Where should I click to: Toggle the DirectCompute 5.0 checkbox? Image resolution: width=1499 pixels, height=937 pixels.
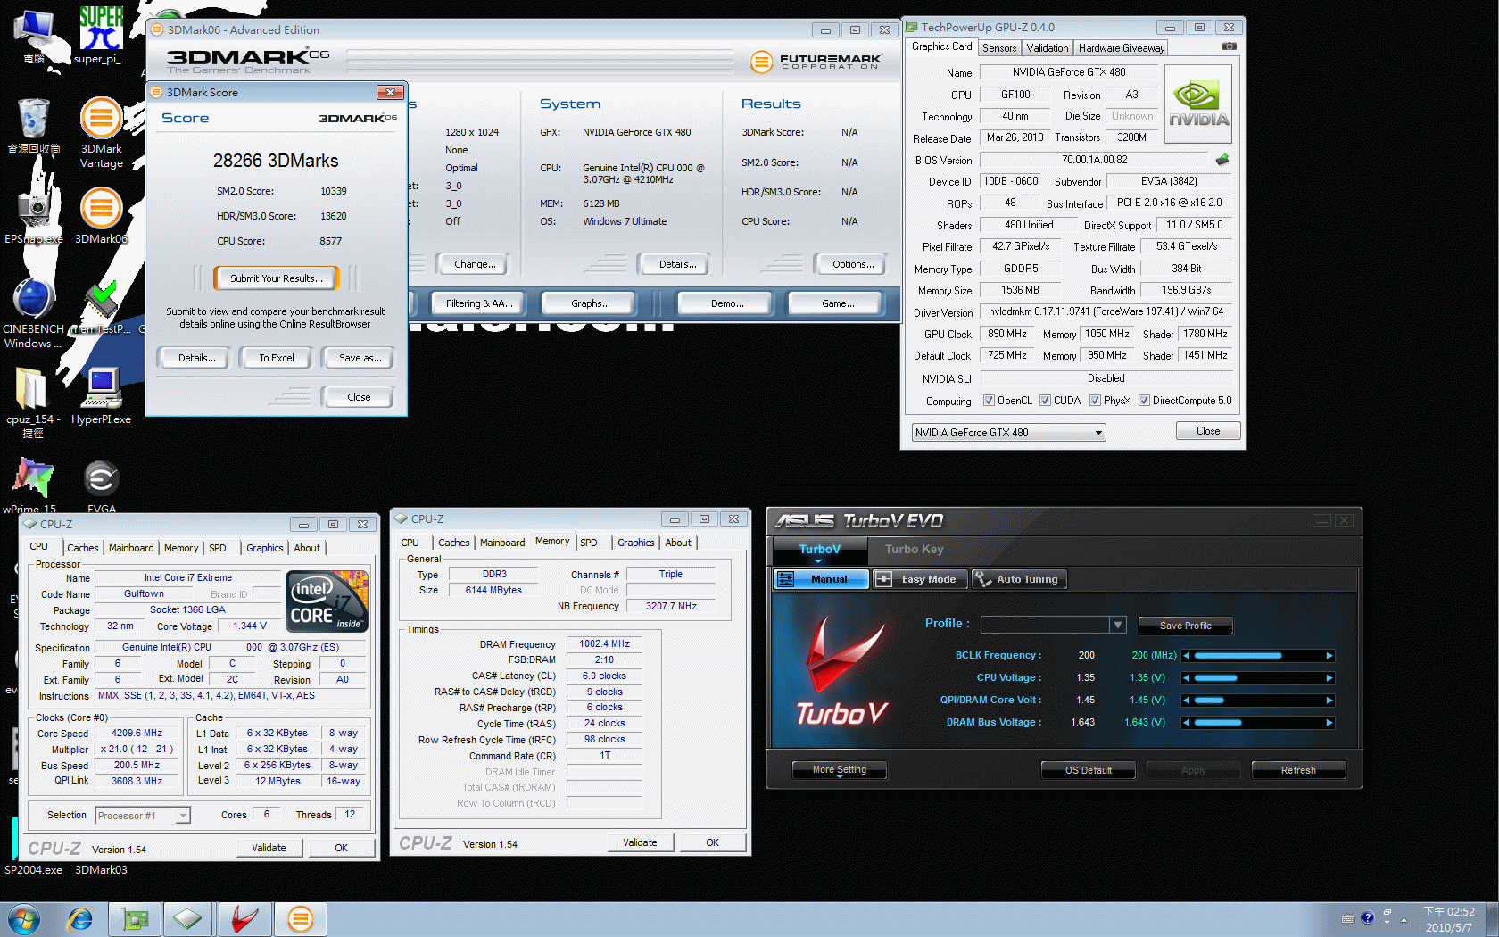pos(1144,401)
